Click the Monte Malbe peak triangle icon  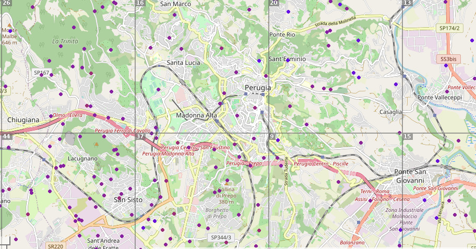click(9, 25)
